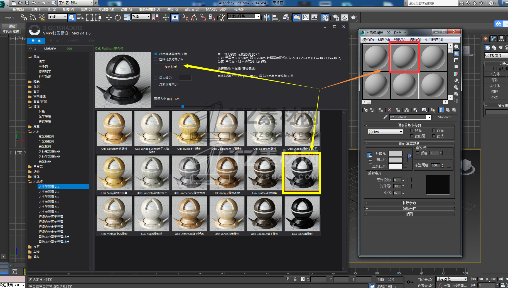Viewport: 508px width, 288px height.
Task: Switch to the 用户库 tab
Action: click(x=36, y=41)
